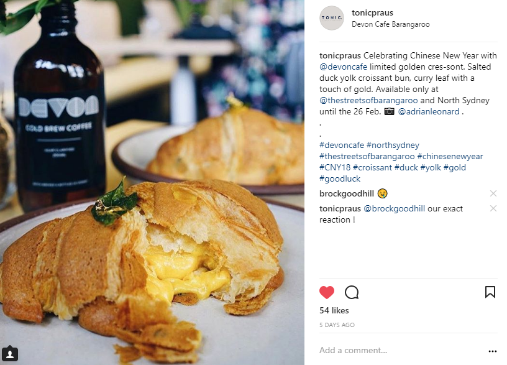Unlike the post via red heart icon
The height and width of the screenshot is (365, 507).
327,292
